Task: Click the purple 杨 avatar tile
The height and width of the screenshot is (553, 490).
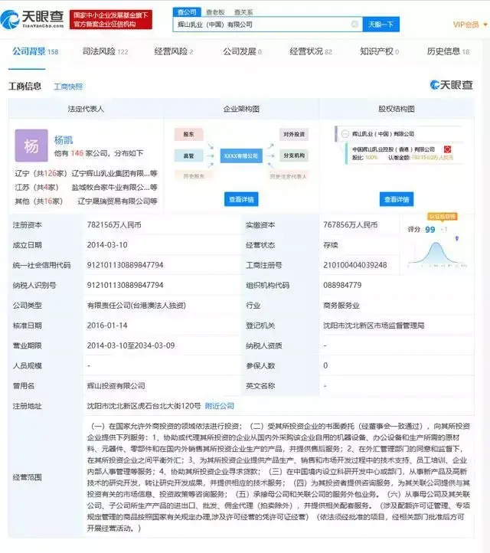Action: [31, 146]
